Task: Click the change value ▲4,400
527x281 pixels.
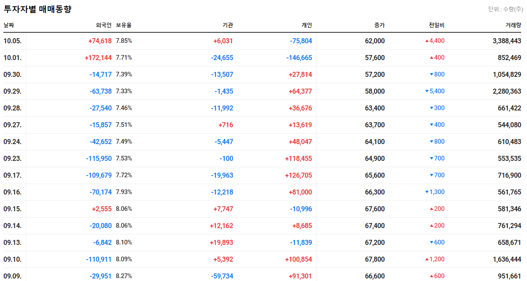Action: [435, 41]
